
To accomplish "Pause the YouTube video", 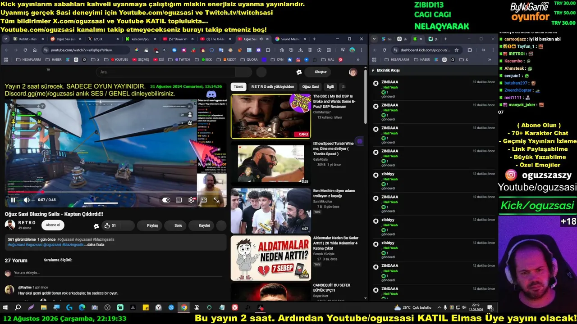I will 13,200.
